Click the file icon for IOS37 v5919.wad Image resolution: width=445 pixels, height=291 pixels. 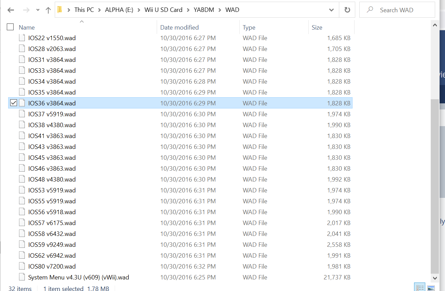pos(22,114)
